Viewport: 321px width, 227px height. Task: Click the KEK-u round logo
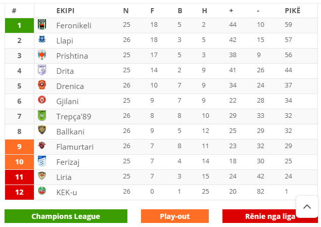[42, 191]
